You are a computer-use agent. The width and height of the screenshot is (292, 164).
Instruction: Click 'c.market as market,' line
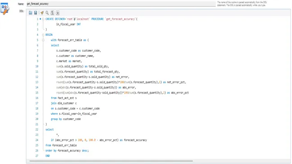[x=69, y=61]
